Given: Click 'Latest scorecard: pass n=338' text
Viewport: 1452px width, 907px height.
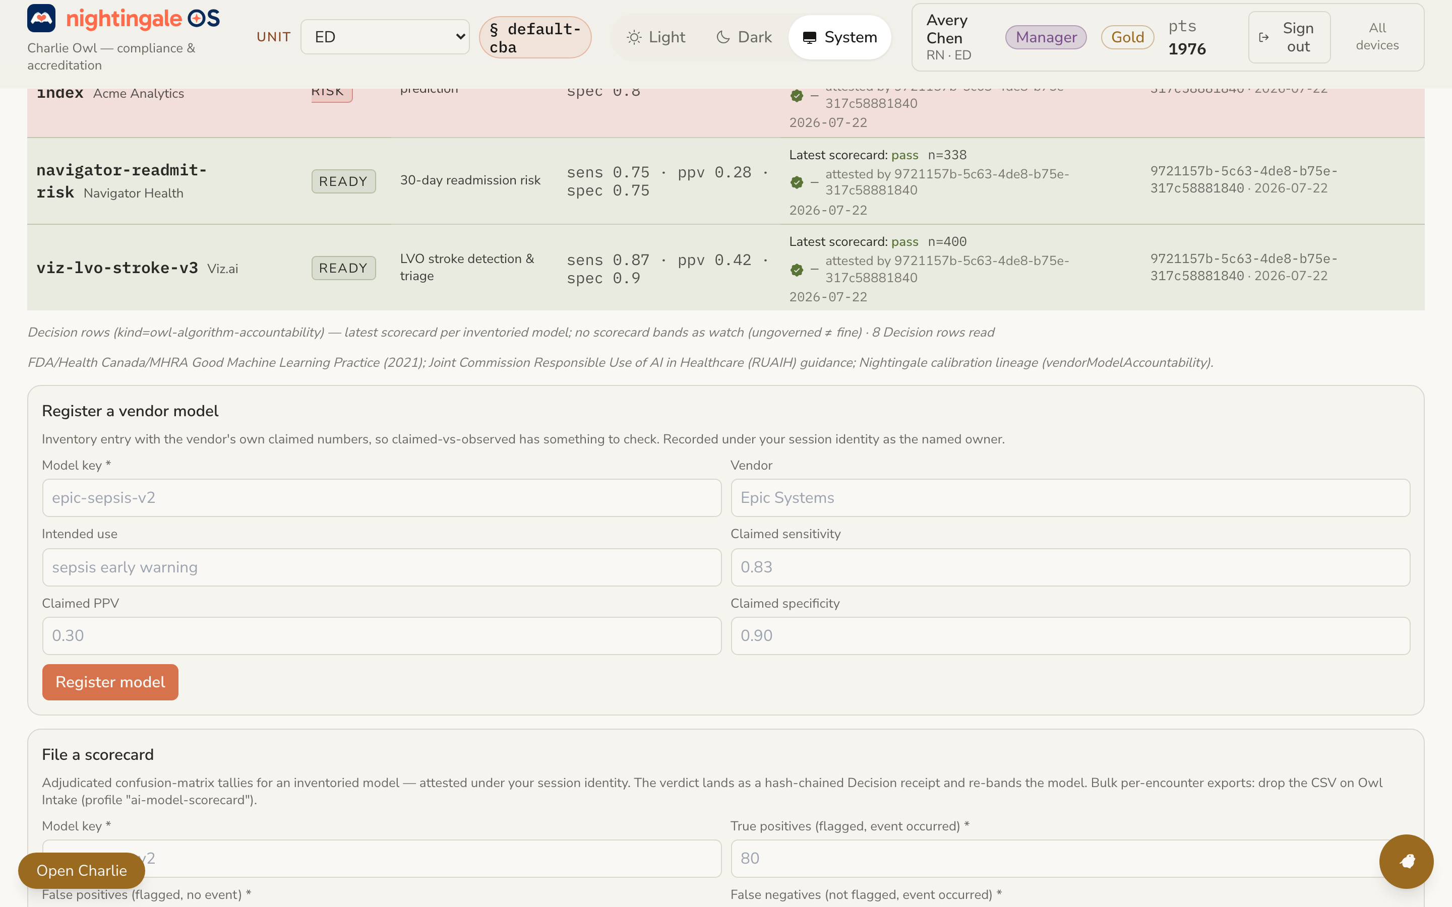Looking at the screenshot, I should tap(878, 155).
